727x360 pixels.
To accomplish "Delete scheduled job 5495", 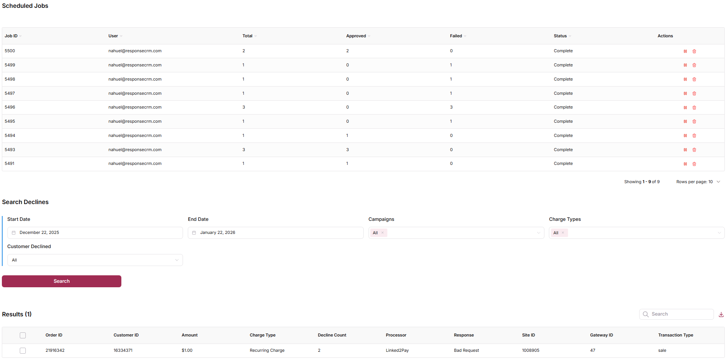I will point(694,122).
